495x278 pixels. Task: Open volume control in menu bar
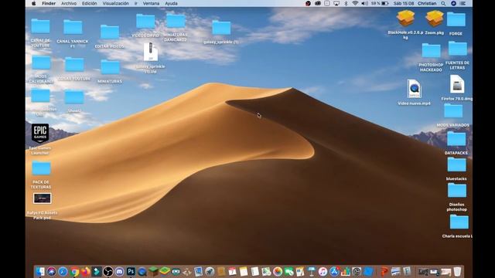pos(364,3)
